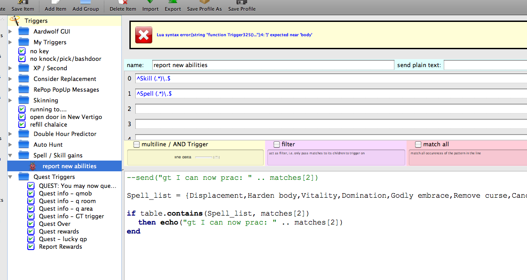This screenshot has width=527, height=280.
Task: Select 'QUEST: You may now que...' trigger
Action: (77, 186)
